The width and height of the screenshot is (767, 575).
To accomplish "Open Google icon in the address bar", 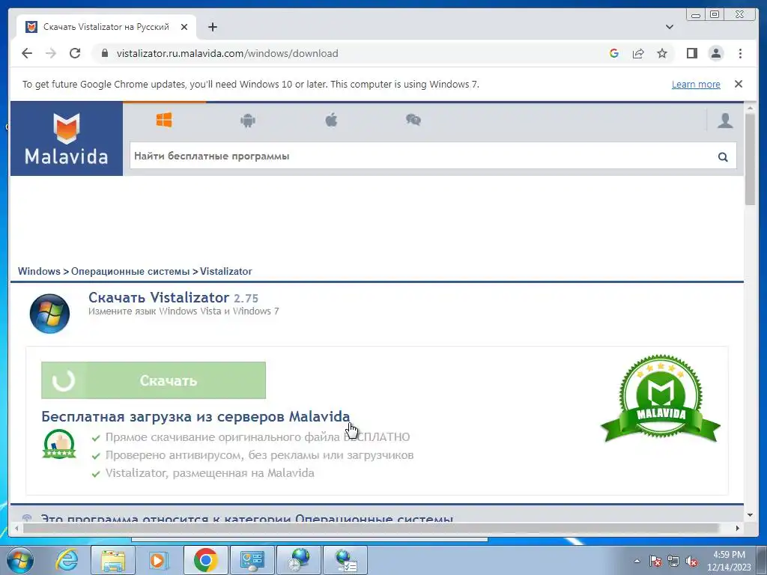I will click(614, 53).
